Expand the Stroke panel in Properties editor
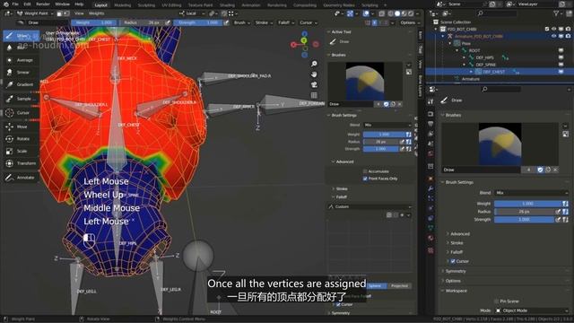 click(x=457, y=243)
